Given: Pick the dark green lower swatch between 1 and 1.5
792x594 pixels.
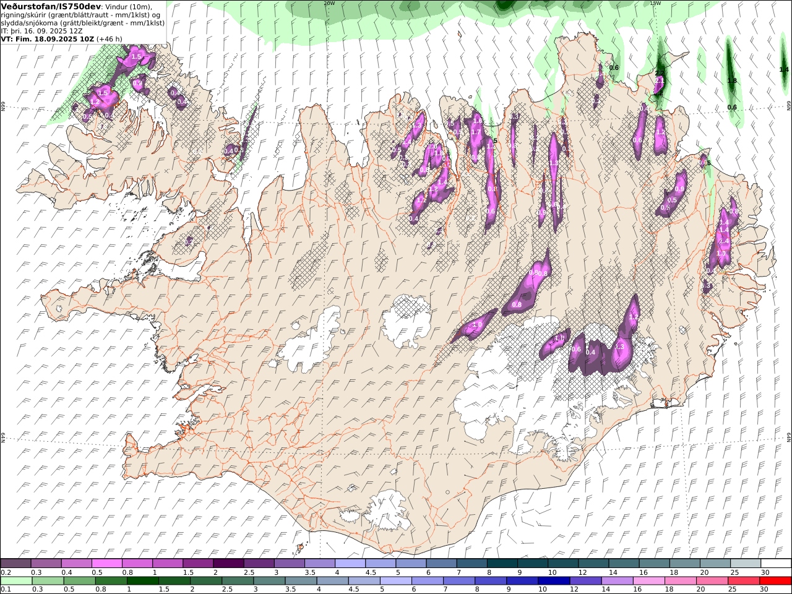Looking at the screenshot, I should pyautogui.click(x=143, y=581).
